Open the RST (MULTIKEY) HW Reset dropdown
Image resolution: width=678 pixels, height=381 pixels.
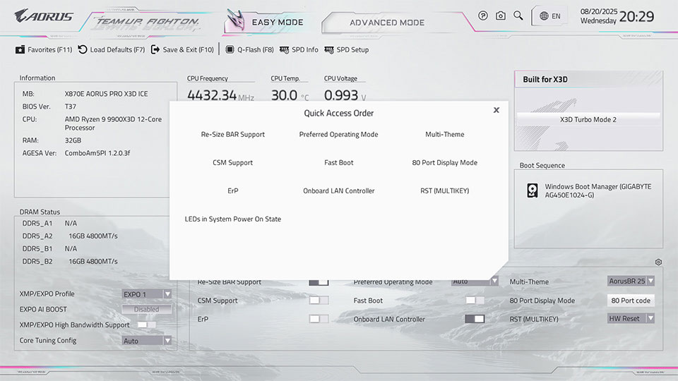631,318
